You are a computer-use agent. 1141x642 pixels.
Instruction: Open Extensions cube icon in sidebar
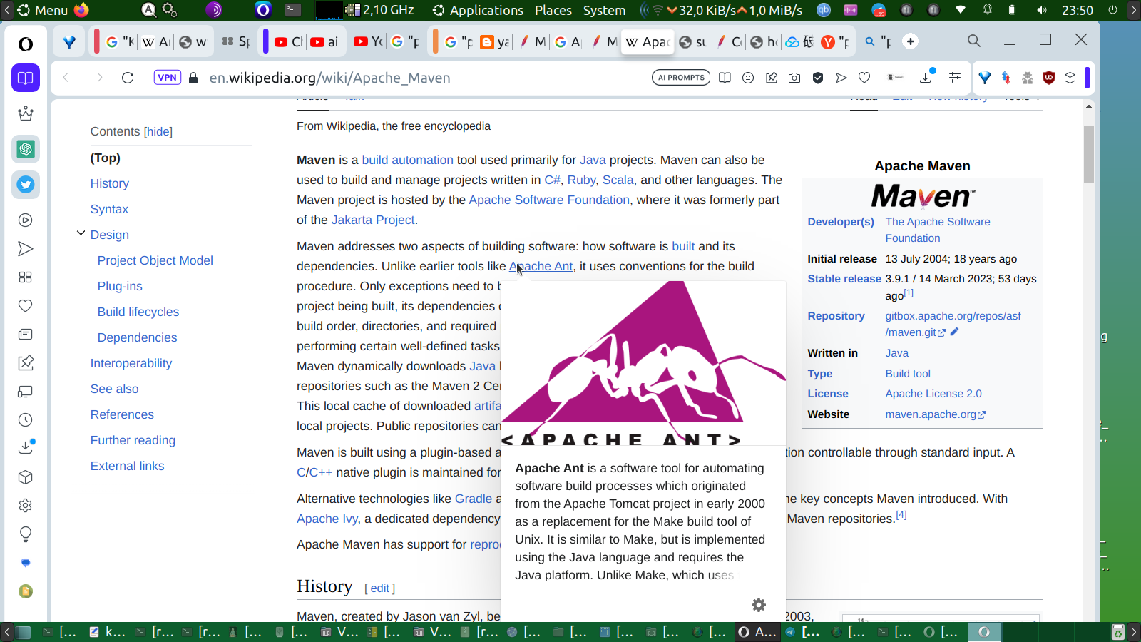click(x=26, y=477)
